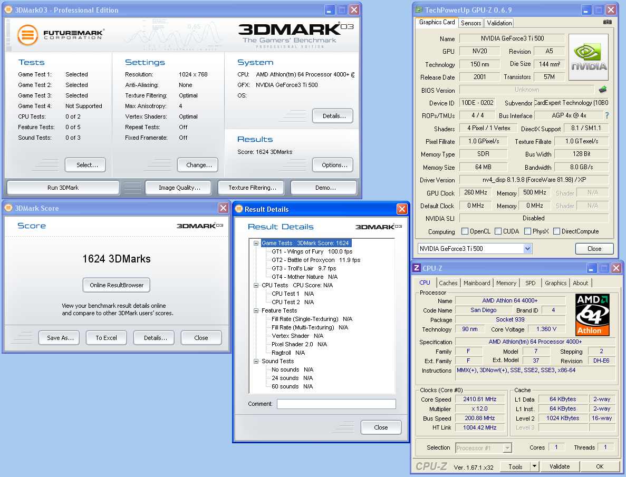This screenshot has height=477, width=626.
Task: Click the Bus Interface question mark
Action: 607,115
